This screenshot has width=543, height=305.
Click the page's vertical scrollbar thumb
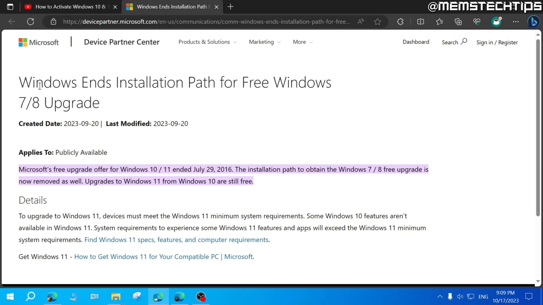point(538,128)
